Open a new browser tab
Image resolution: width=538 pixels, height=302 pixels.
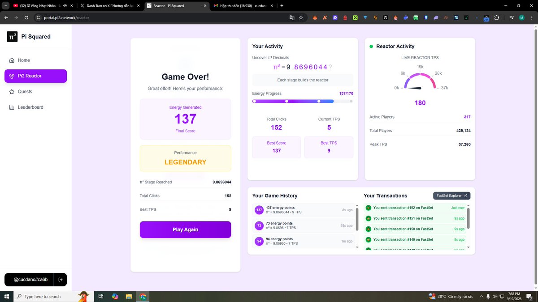coord(282,6)
